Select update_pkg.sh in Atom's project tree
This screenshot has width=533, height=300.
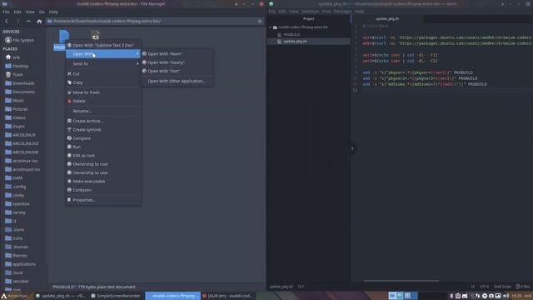[x=295, y=42]
